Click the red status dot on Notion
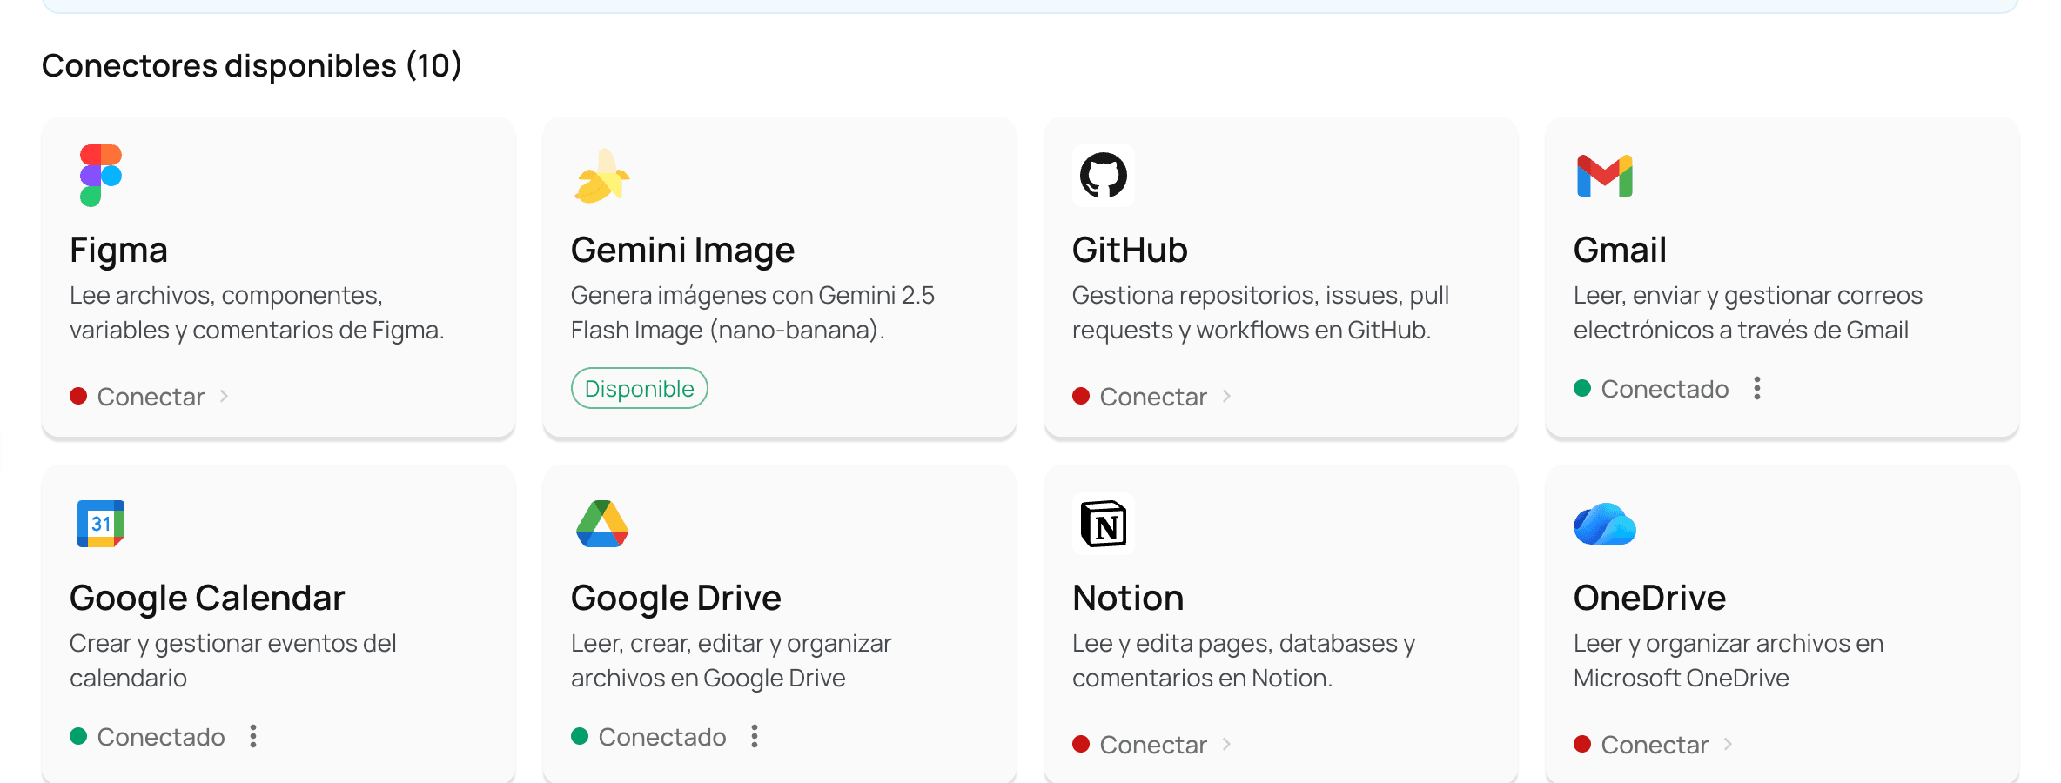Screen dimensions: 2061x783 1081,744
